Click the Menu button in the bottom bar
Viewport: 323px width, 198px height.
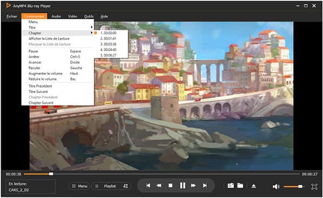point(80,186)
